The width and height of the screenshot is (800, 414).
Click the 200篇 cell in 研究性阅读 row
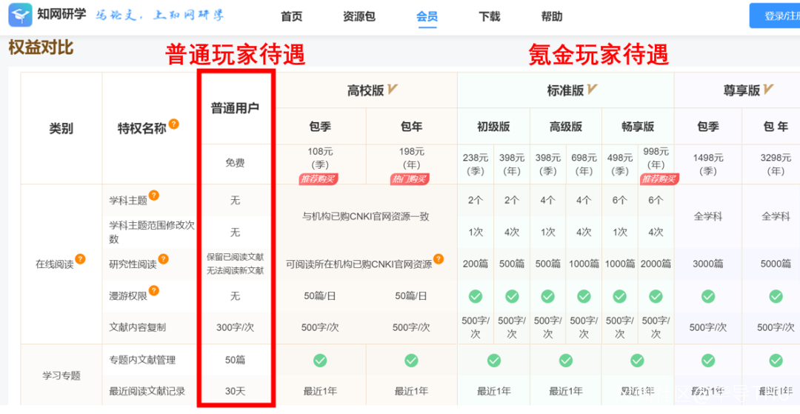tap(476, 264)
